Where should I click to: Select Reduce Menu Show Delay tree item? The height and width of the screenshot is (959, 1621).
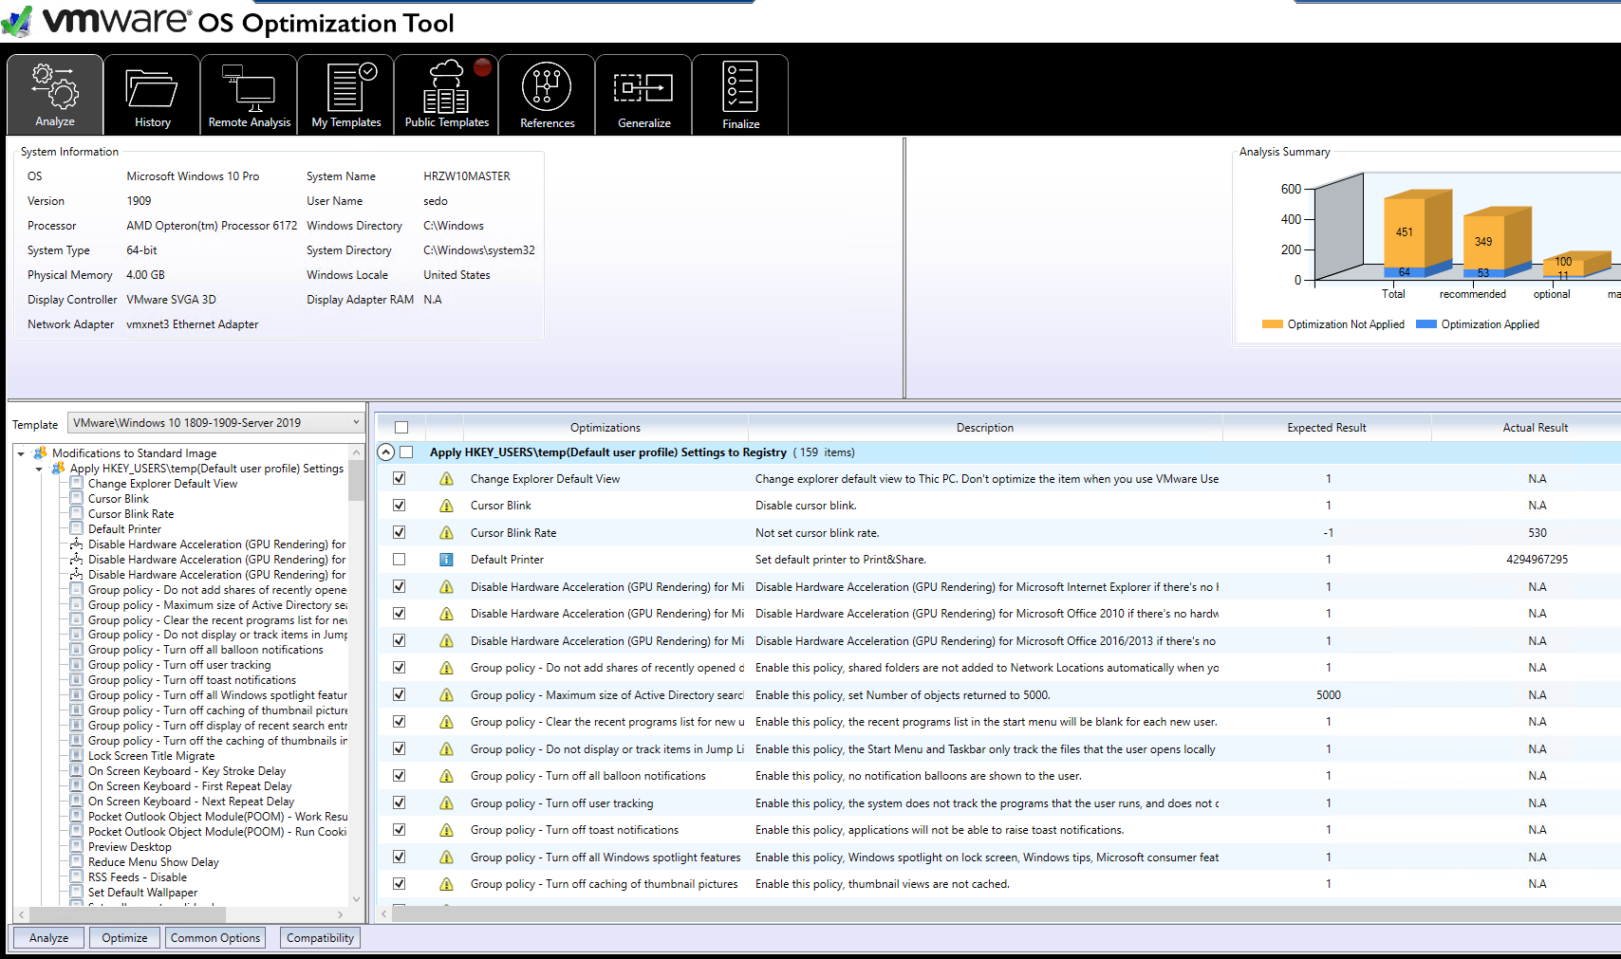tap(153, 862)
